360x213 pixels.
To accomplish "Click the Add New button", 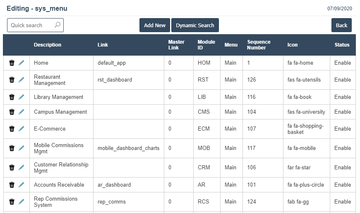I will 155,25.
